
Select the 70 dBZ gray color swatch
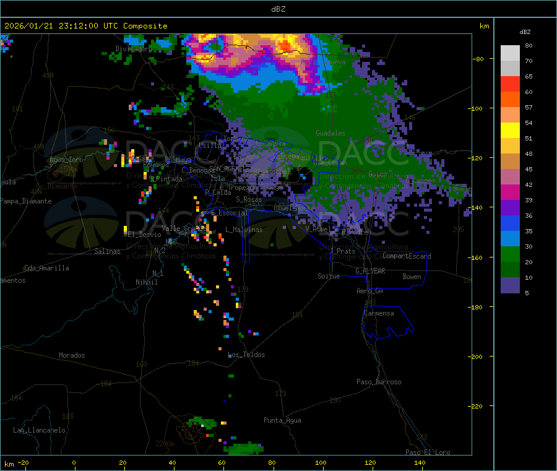pyautogui.click(x=510, y=53)
